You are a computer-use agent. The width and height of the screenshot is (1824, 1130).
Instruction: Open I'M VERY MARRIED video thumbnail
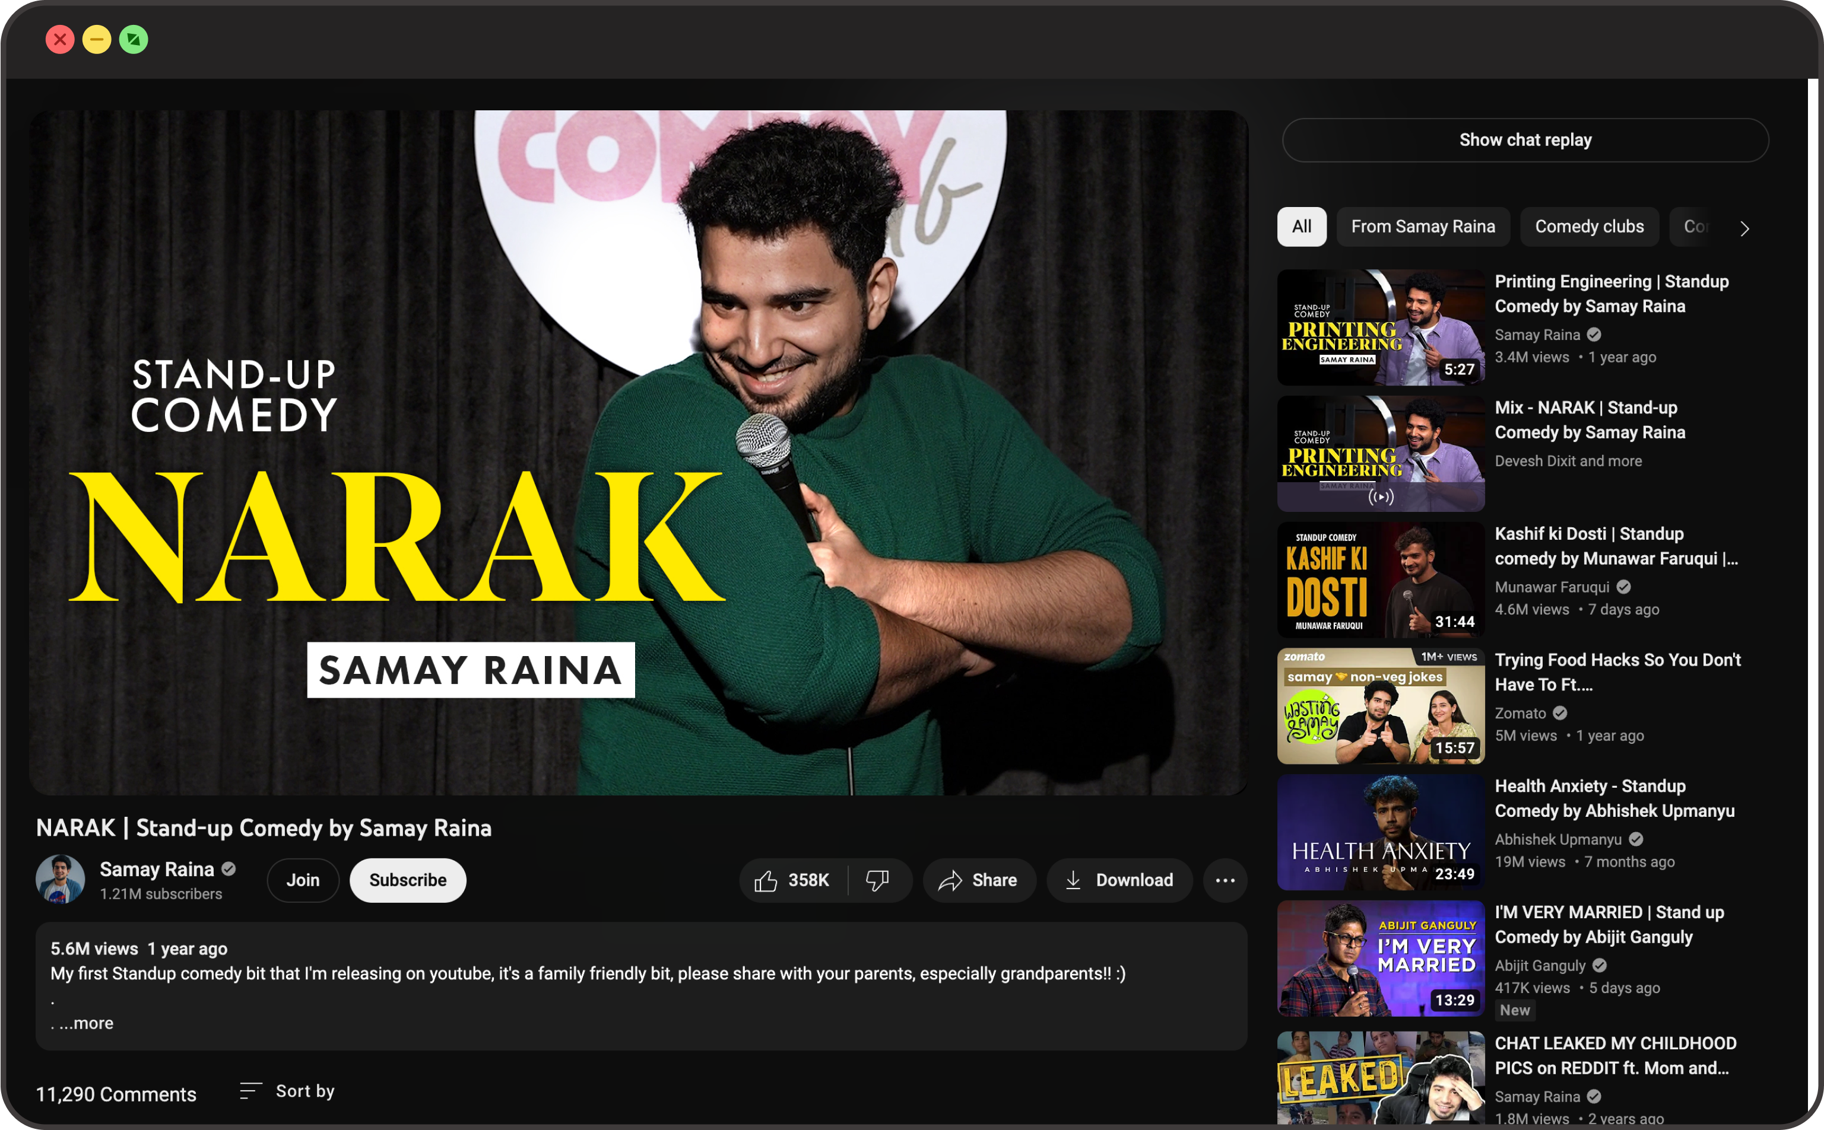tap(1381, 959)
